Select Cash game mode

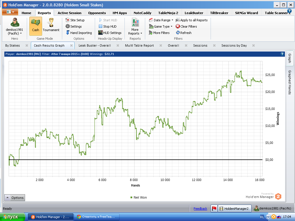[x=35, y=26]
